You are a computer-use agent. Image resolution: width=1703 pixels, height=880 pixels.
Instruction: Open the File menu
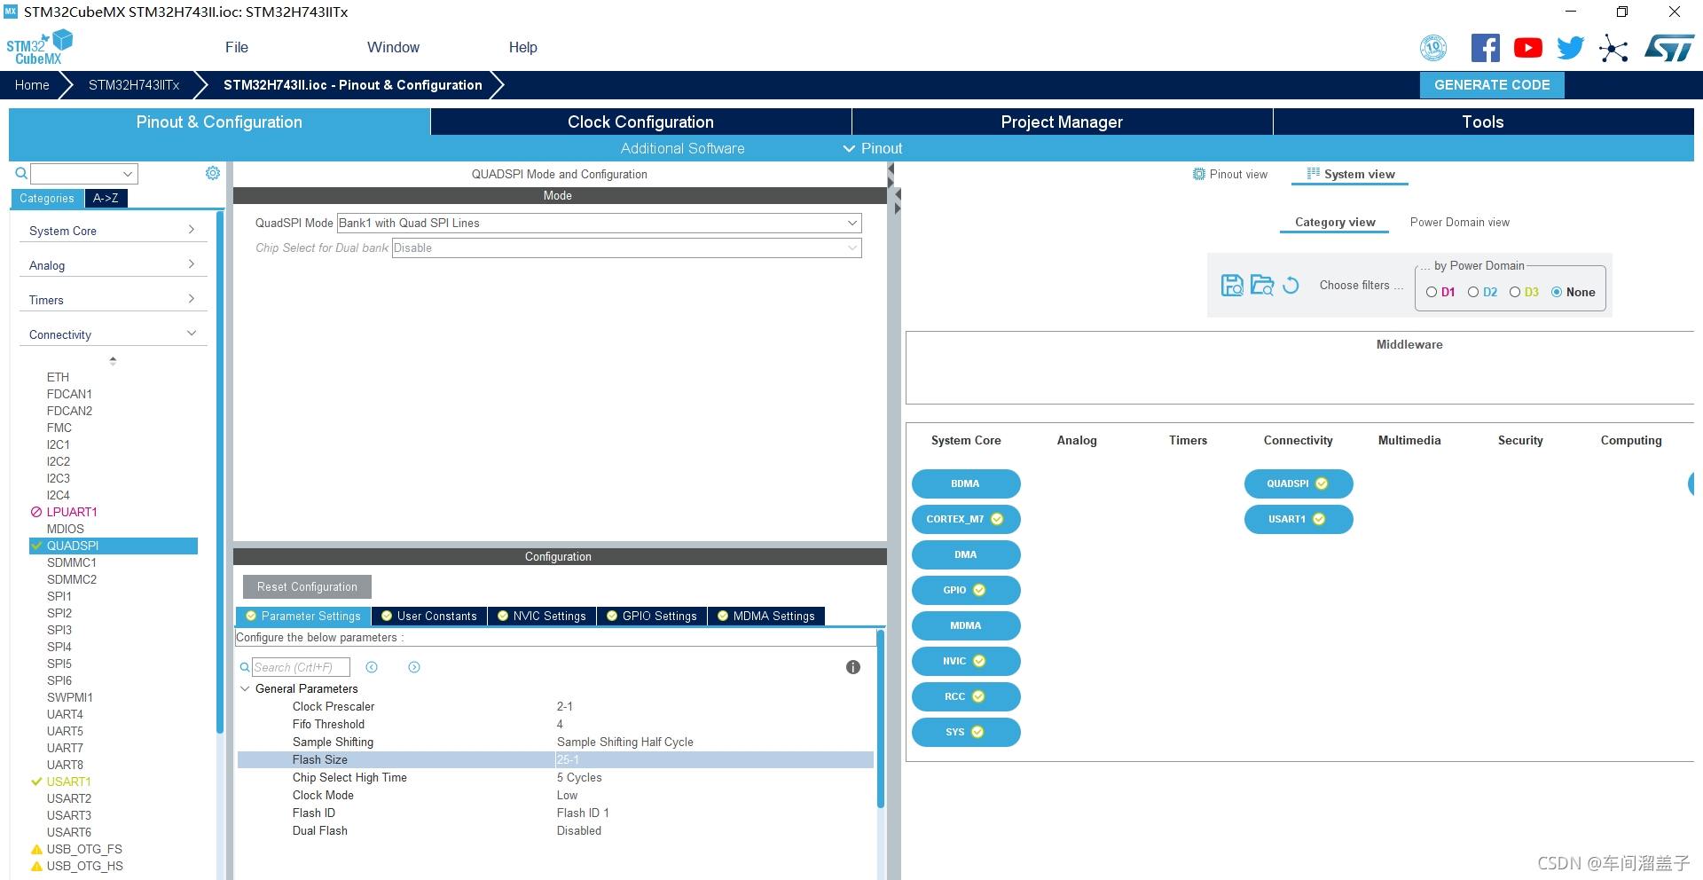point(237,47)
